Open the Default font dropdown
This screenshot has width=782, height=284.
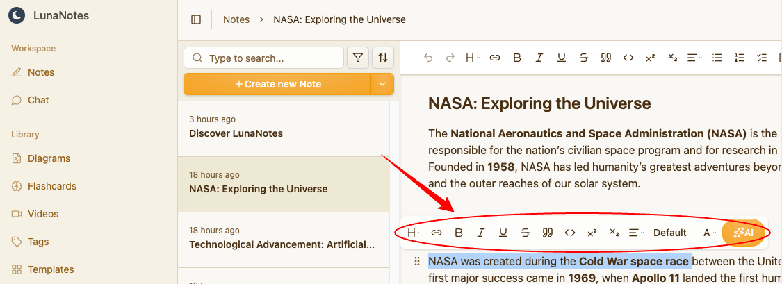tap(672, 233)
